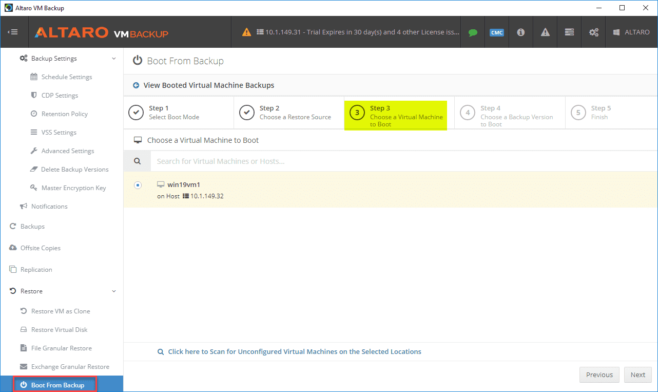Screen dimensions: 658x392
Task: Go to Step 2 Choose a Restore Source
Action: 288,113
